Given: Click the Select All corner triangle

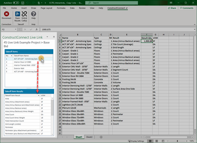Looking at the screenshot, I should tap(60, 35).
